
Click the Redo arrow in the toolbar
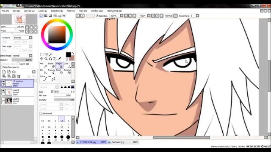tap(83, 16)
